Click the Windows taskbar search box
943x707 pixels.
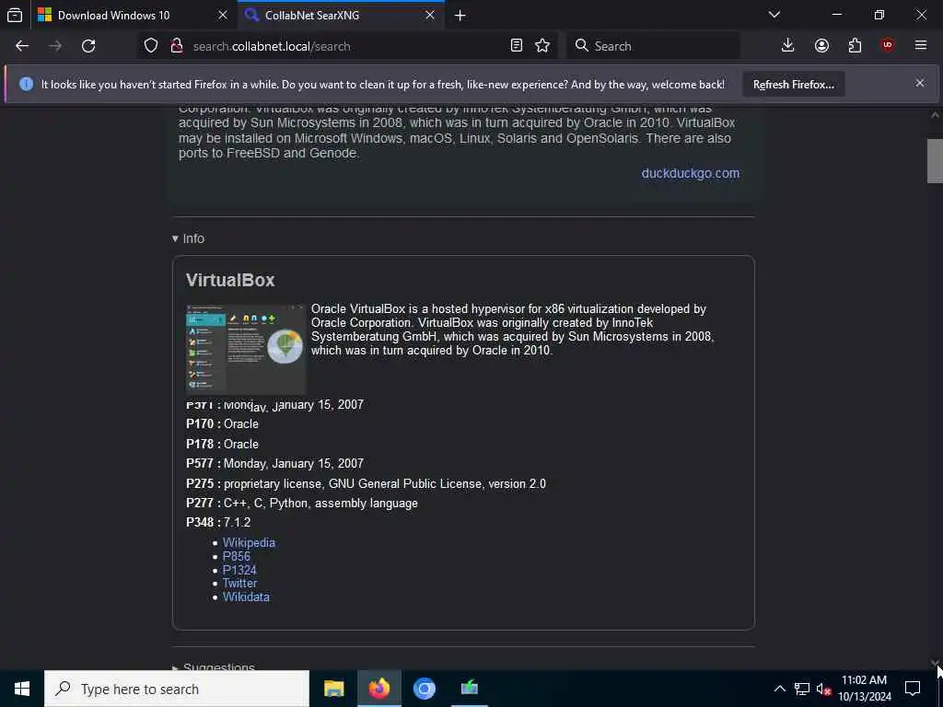click(177, 689)
